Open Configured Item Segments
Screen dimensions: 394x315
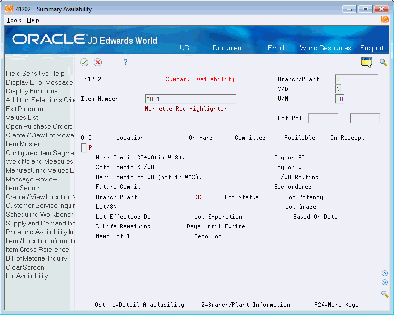click(x=40, y=153)
